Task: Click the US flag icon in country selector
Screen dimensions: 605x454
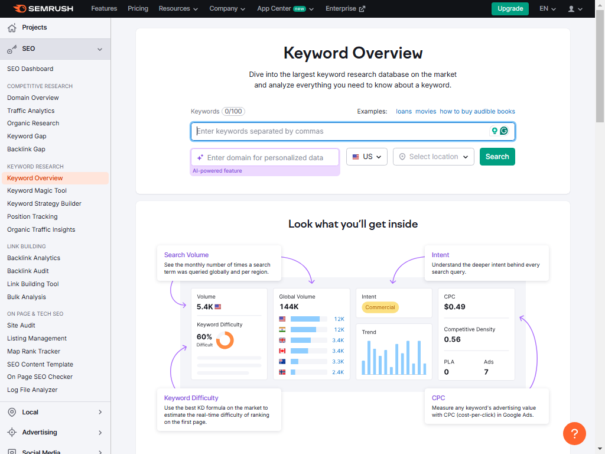Action: click(x=356, y=157)
